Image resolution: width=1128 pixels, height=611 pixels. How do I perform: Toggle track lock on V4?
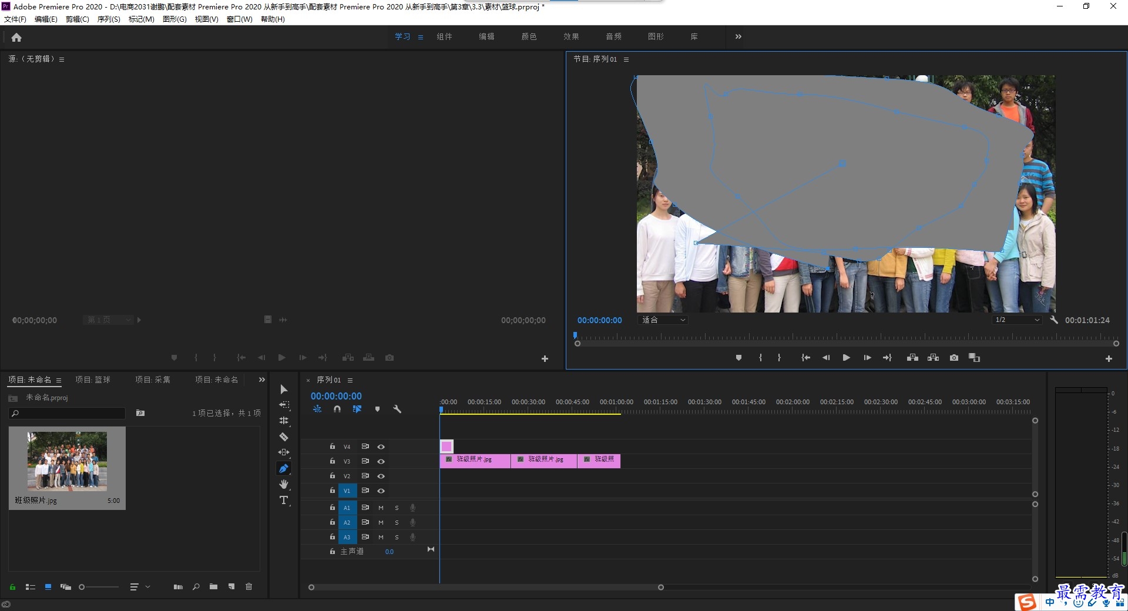click(332, 446)
